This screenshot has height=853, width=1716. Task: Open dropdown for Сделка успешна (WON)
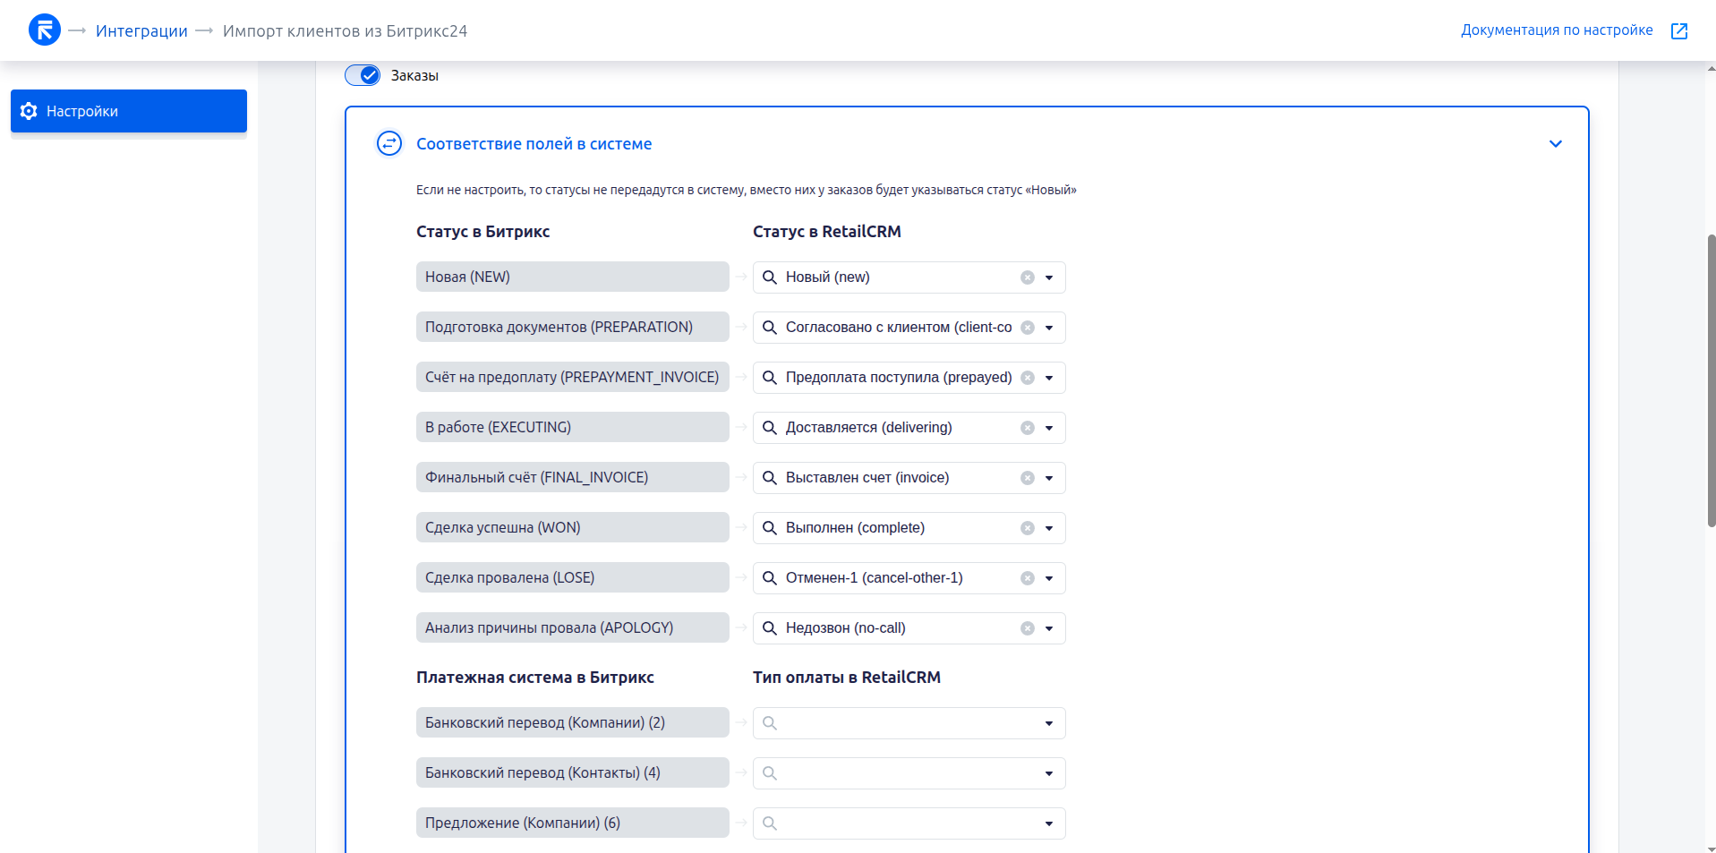(x=1049, y=528)
